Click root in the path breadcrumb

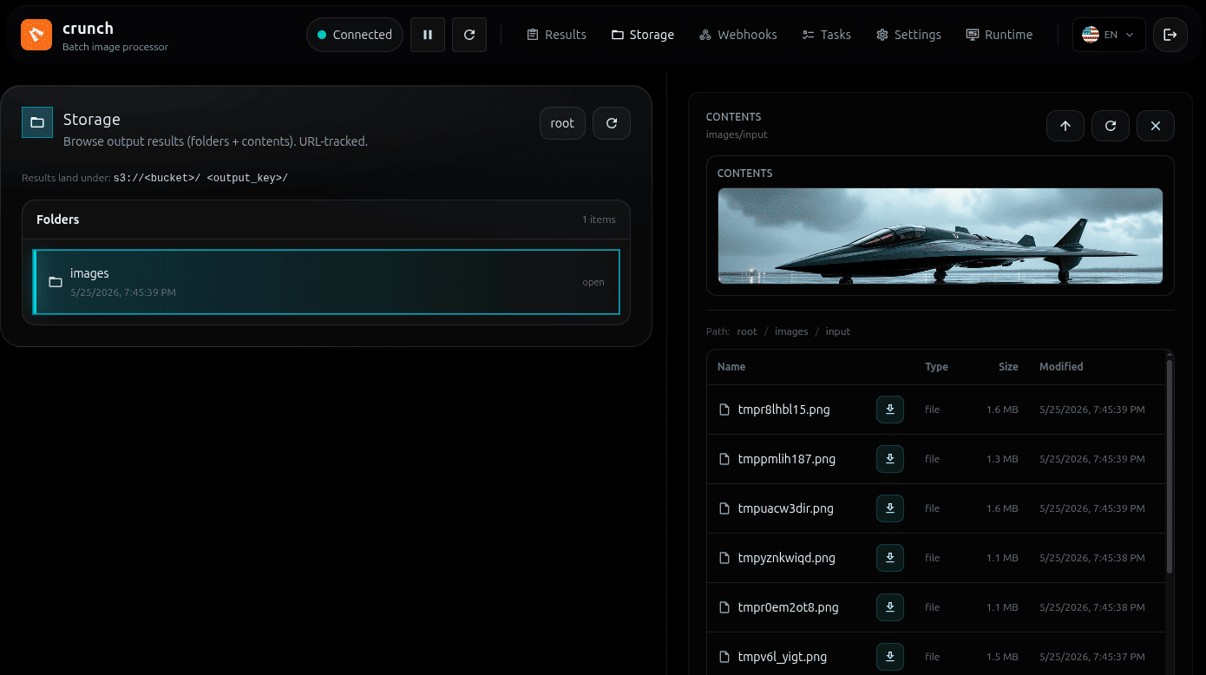pyautogui.click(x=747, y=331)
